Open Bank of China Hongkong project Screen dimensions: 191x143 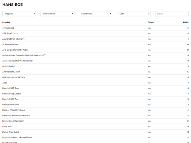(13, 110)
